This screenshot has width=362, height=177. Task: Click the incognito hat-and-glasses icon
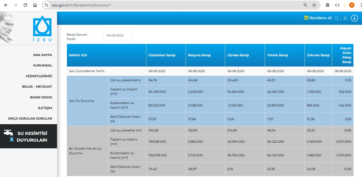click(328, 5)
